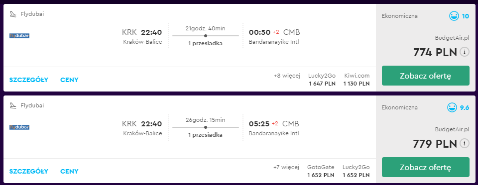Click Zobacz ofertę for 779 PLN
This screenshot has height=185, width=478.
pos(426,167)
